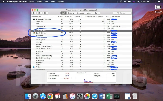This screenshot has width=163, height=101.
Task: Select the Microsoft Word process row
Action: pos(81,31)
